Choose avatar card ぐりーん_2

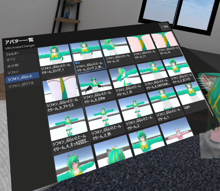click(x=138, y=113)
